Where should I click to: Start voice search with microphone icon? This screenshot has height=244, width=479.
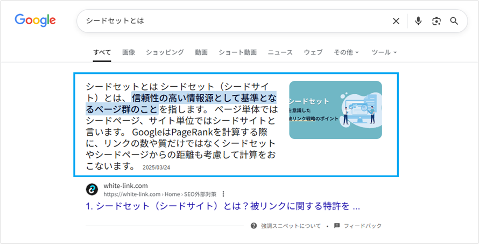[418, 21]
